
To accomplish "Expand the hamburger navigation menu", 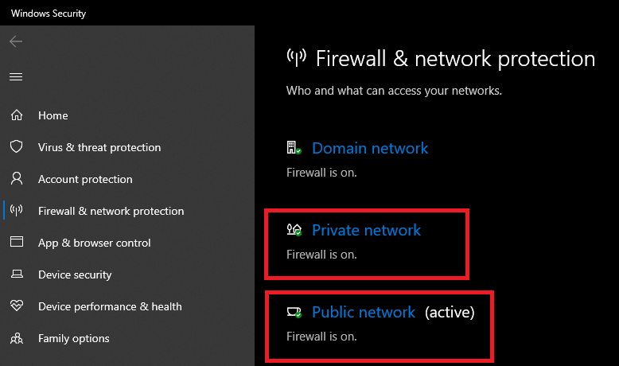I will [16, 76].
